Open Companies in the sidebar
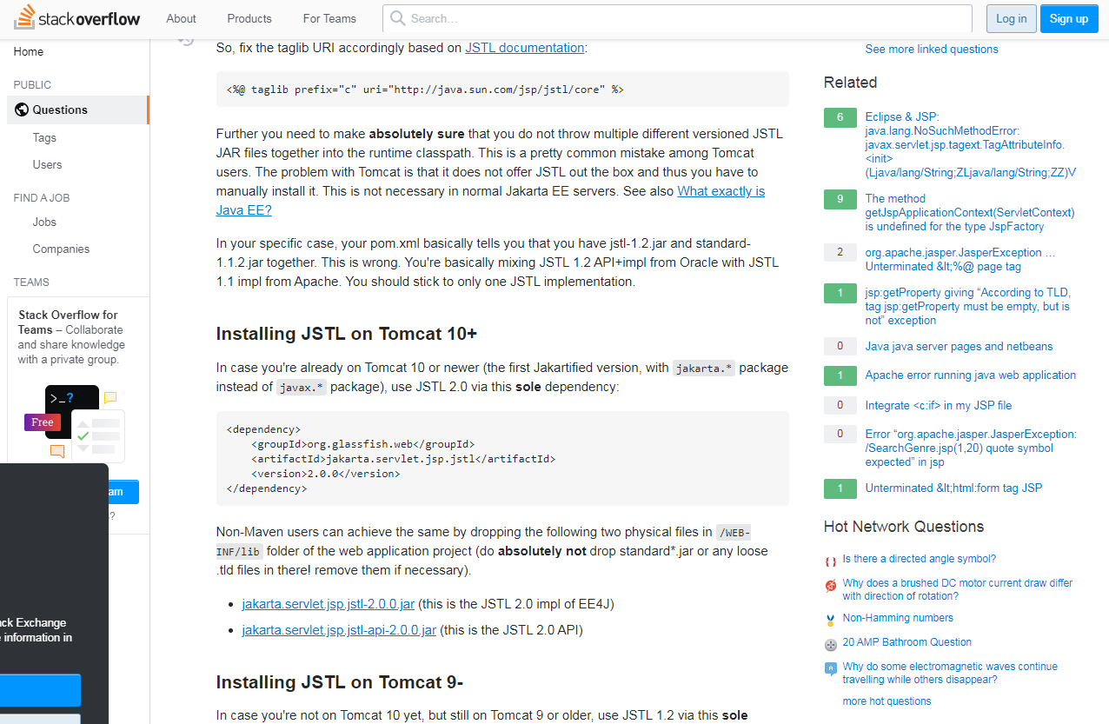Image resolution: width=1109 pixels, height=724 pixels. (61, 249)
